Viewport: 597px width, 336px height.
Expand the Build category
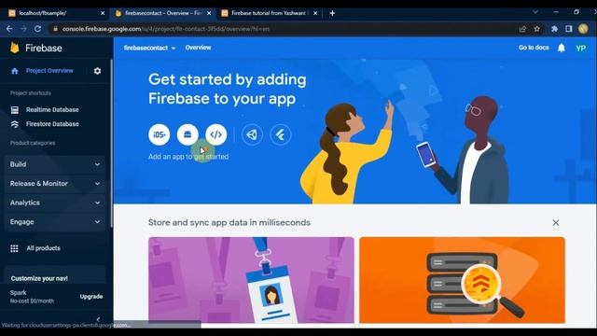pos(55,164)
